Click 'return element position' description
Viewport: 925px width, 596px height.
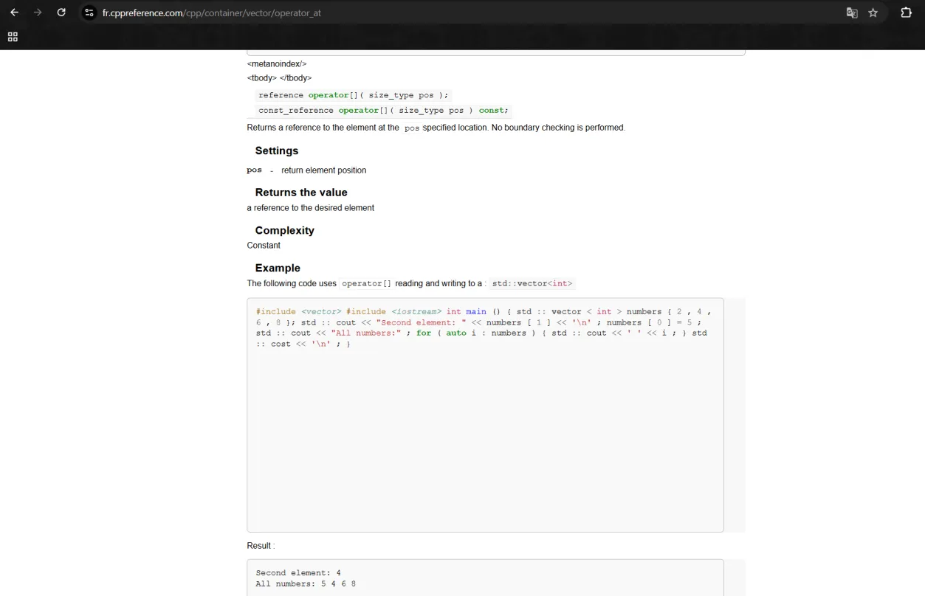323,170
